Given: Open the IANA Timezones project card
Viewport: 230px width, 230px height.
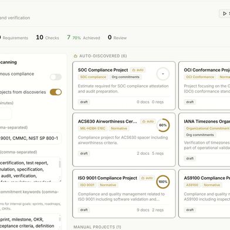Looking at the screenshot, I should 204,140.
